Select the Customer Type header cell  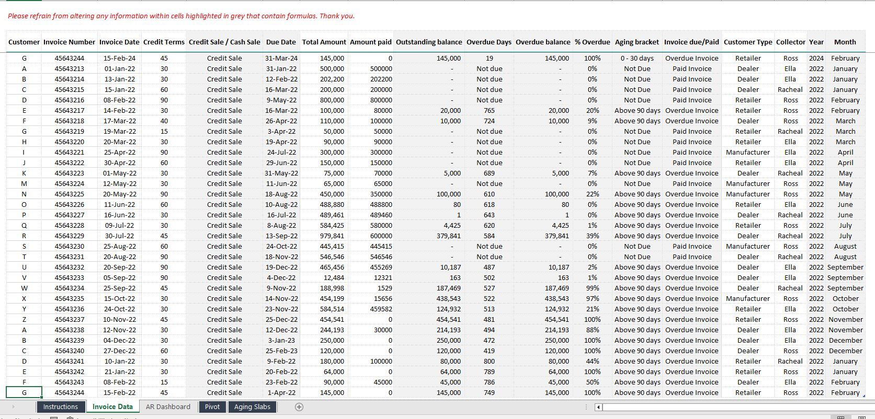(748, 42)
